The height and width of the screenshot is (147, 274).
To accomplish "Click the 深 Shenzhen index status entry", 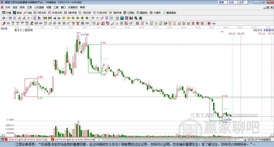I will (73, 140).
